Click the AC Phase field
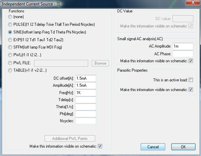The image size is (201, 156). click(x=183, y=54)
